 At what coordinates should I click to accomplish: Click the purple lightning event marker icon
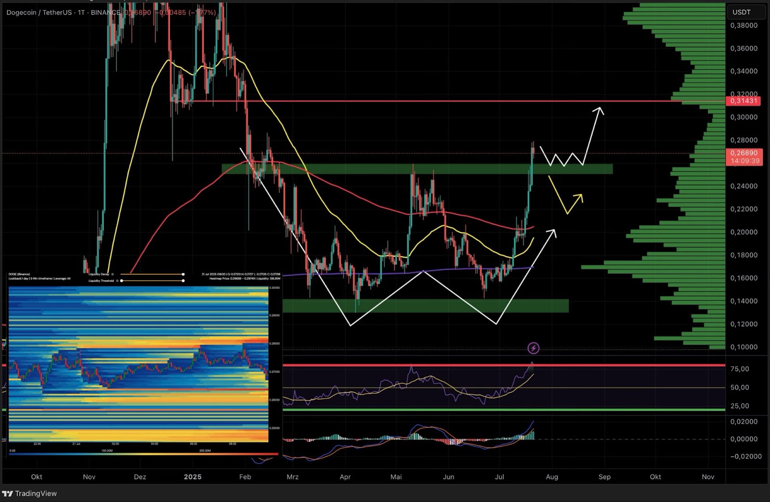pos(533,348)
